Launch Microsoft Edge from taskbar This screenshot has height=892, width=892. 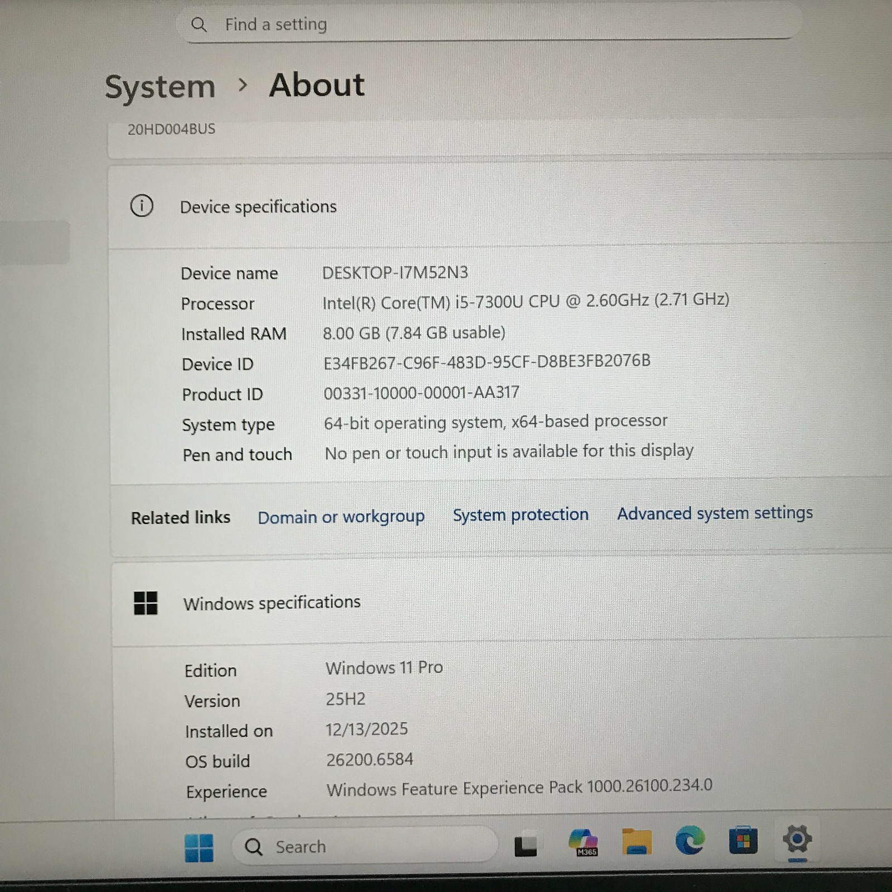(x=690, y=841)
